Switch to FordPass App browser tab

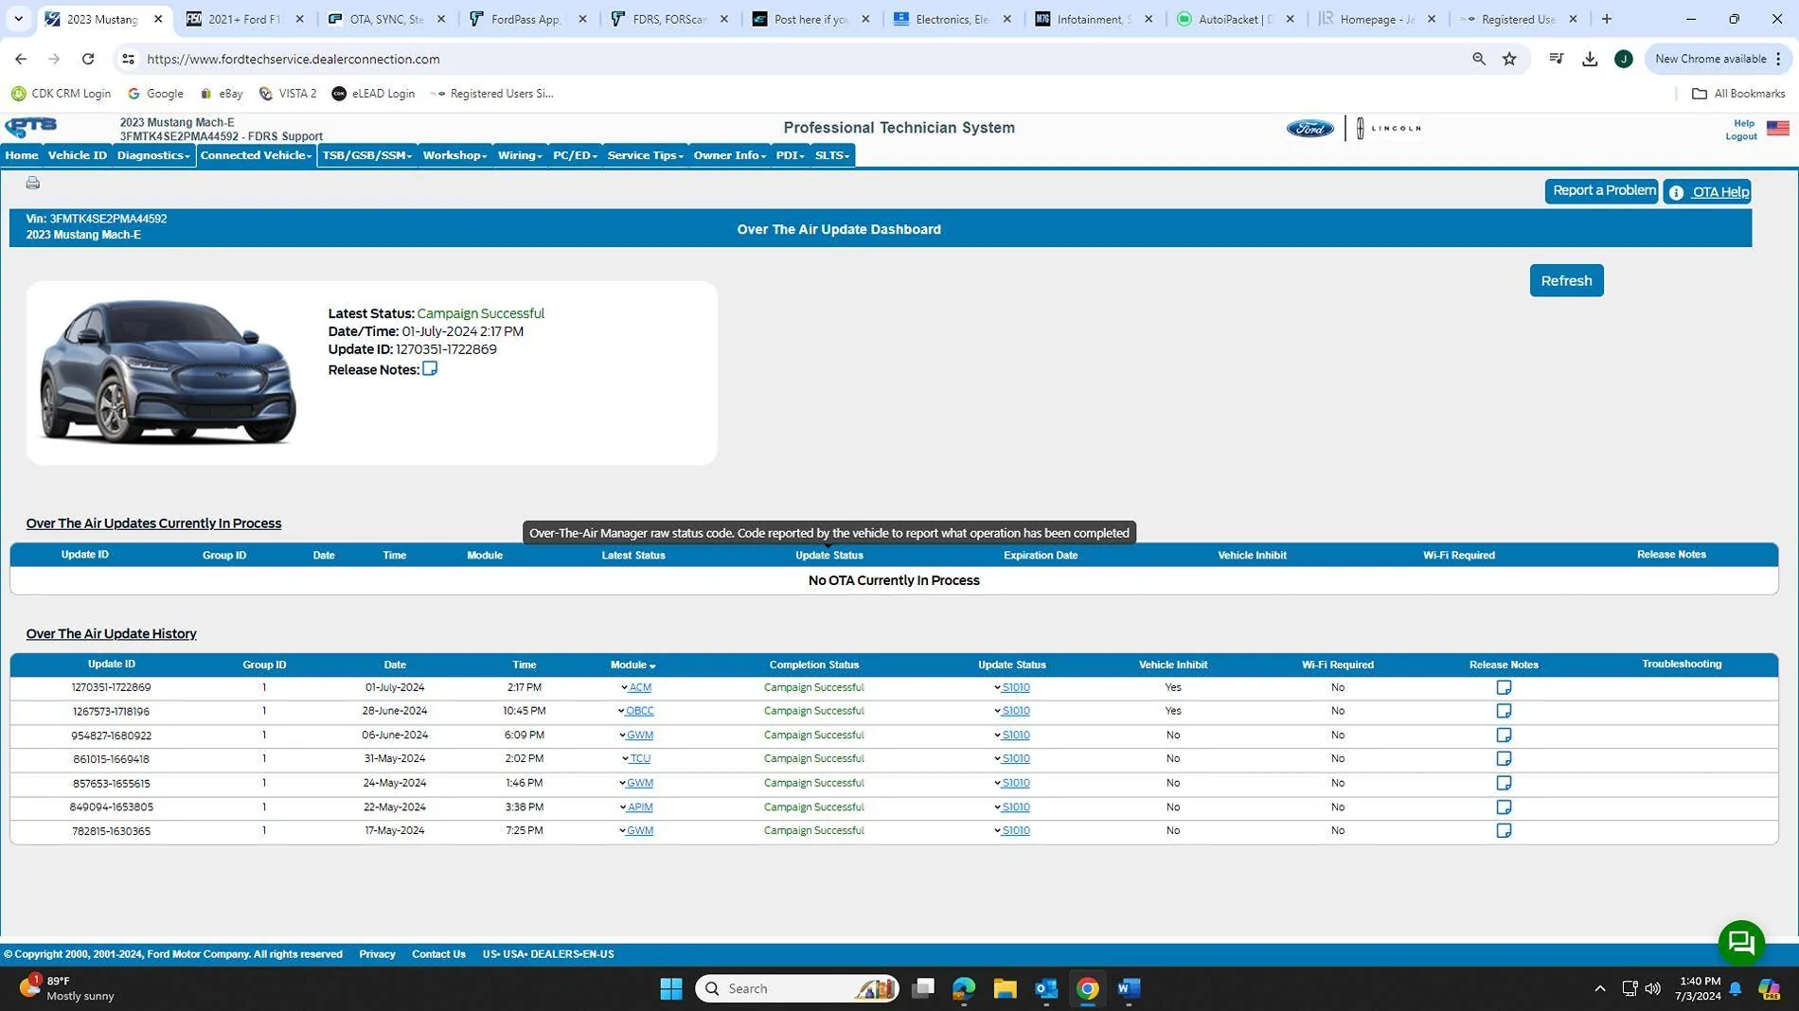[x=528, y=19]
